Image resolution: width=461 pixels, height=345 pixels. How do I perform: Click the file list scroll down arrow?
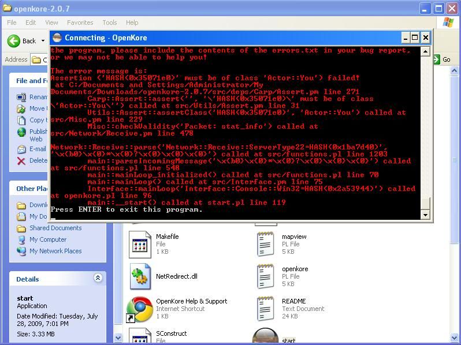point(454,337)
